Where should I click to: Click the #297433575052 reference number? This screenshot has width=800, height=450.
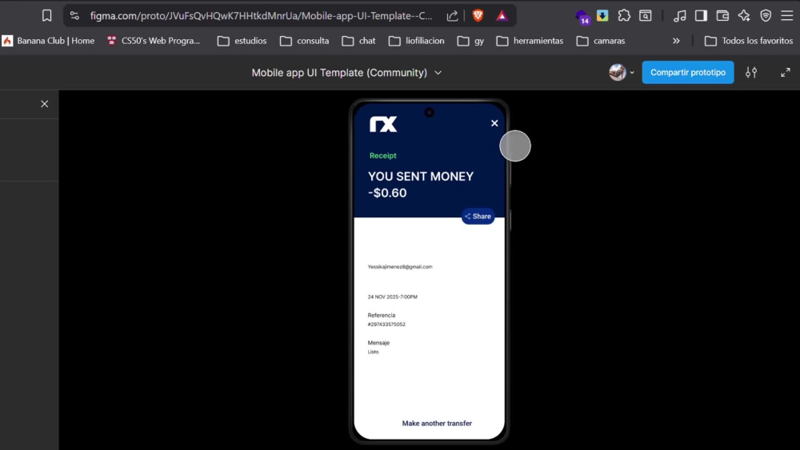(x=386, y=325)
